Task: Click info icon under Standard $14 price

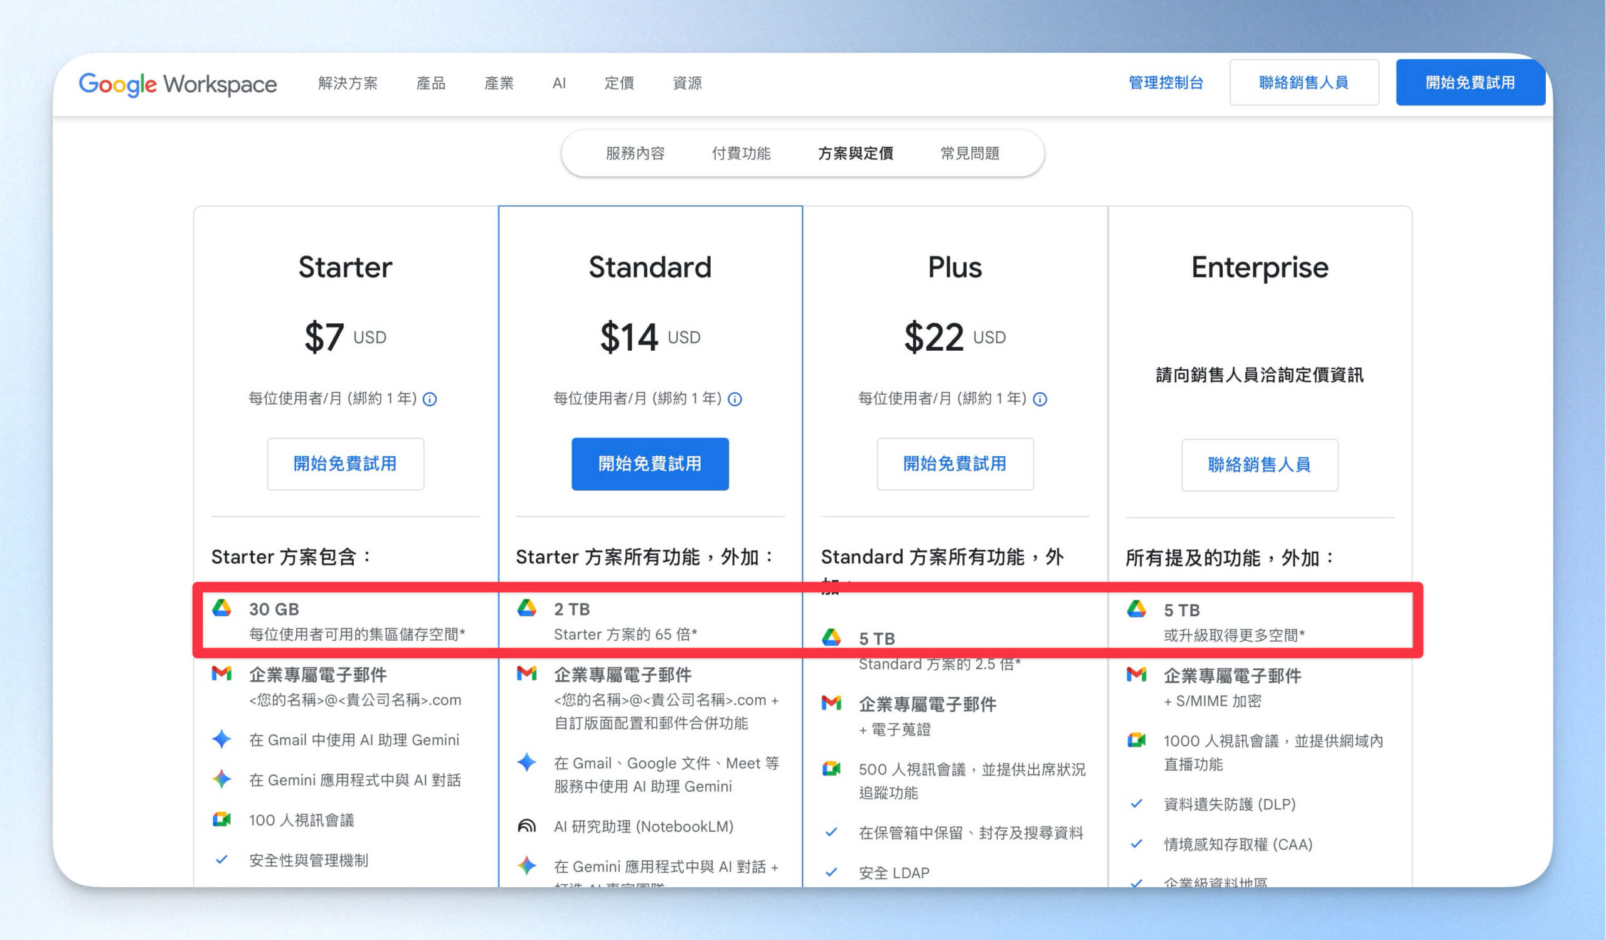Action: (735, 400)
